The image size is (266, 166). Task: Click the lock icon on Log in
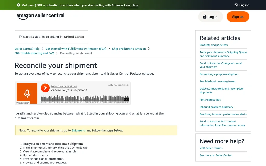click(x=205, y=17)
